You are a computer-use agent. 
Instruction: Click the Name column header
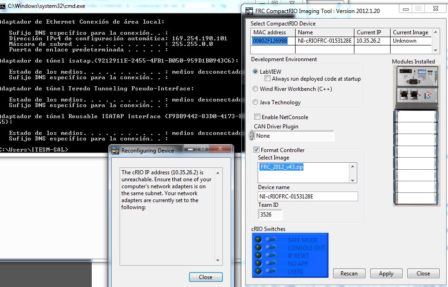pos(325,32)
